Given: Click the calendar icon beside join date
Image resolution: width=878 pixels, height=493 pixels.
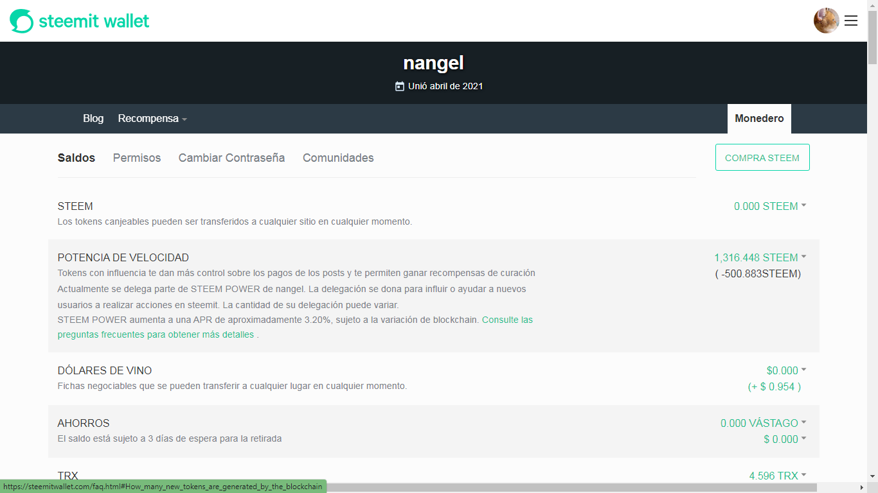Looking at the screenshot, I should point(400,86).
